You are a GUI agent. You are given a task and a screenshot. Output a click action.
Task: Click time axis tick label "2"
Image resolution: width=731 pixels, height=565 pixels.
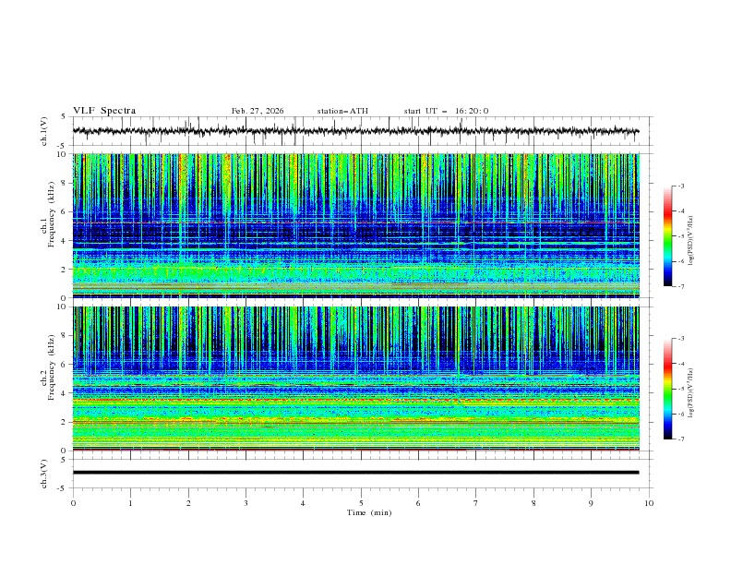[188, 503]
